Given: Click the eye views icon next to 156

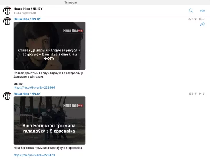Looking at the screenshot, I should (196, 94).
